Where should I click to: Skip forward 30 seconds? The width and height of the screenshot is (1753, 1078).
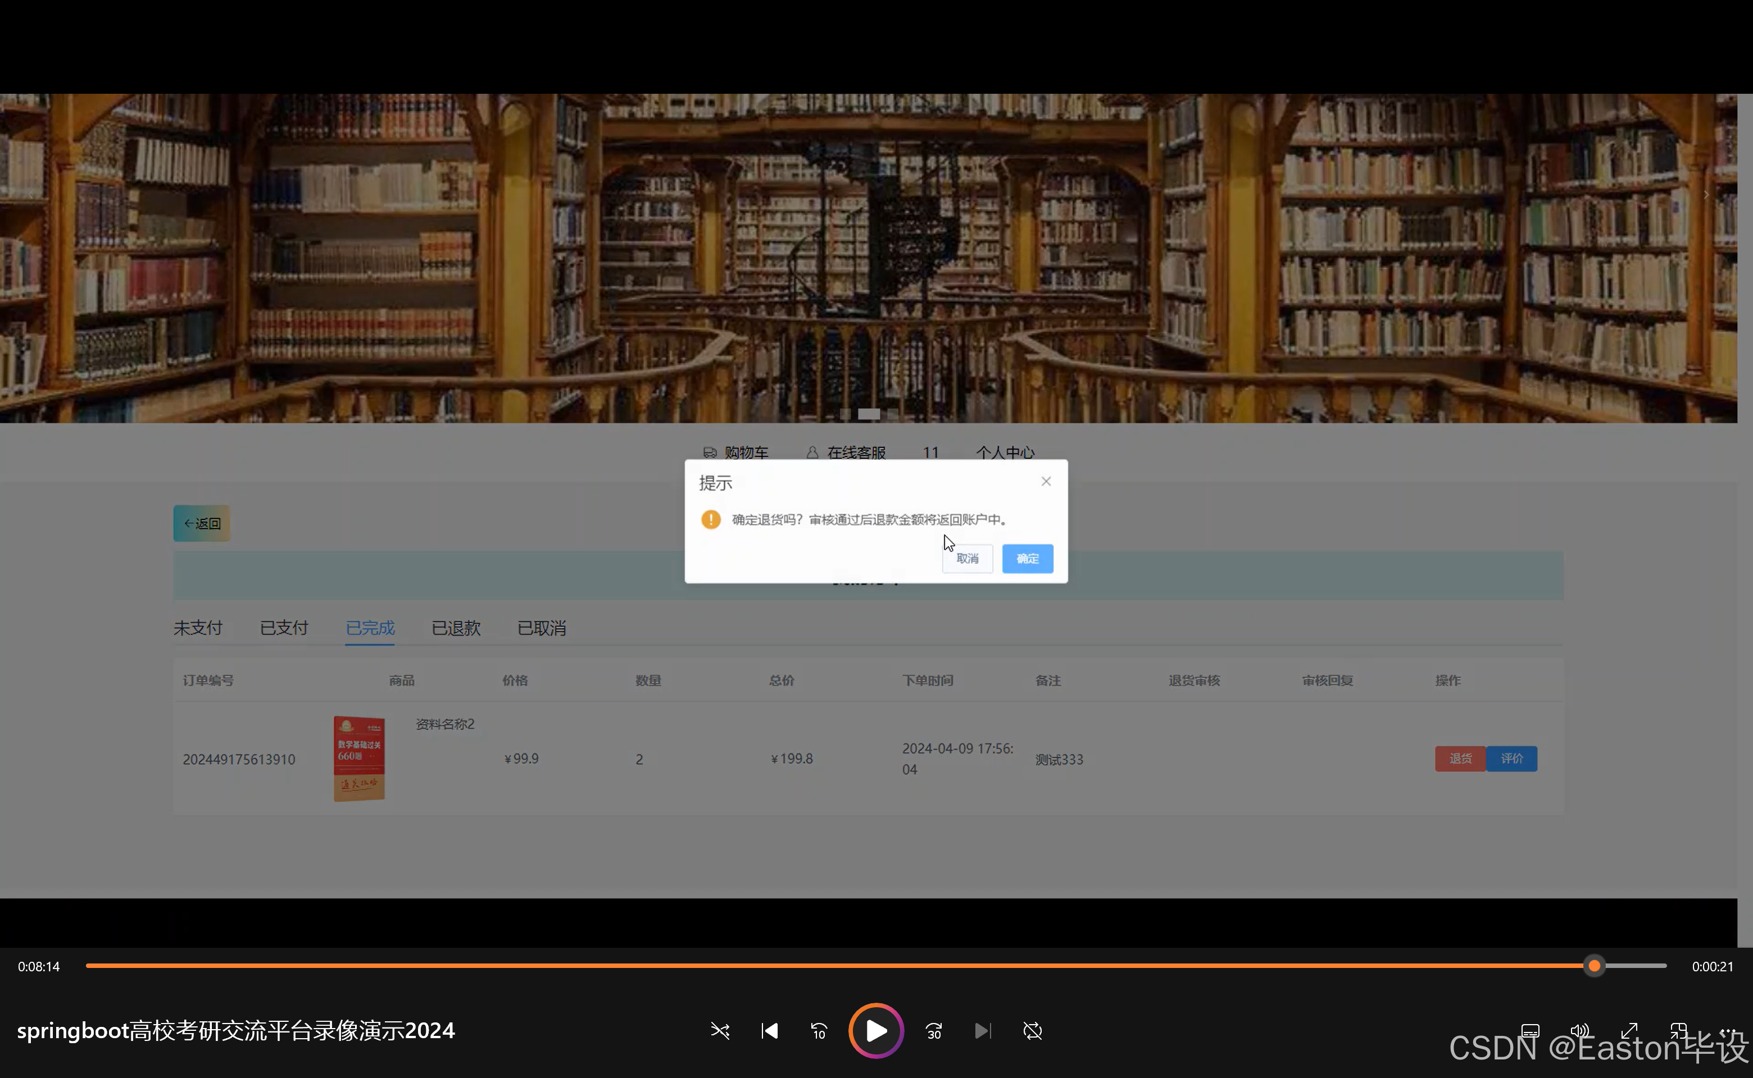(x=933, y=1031)
